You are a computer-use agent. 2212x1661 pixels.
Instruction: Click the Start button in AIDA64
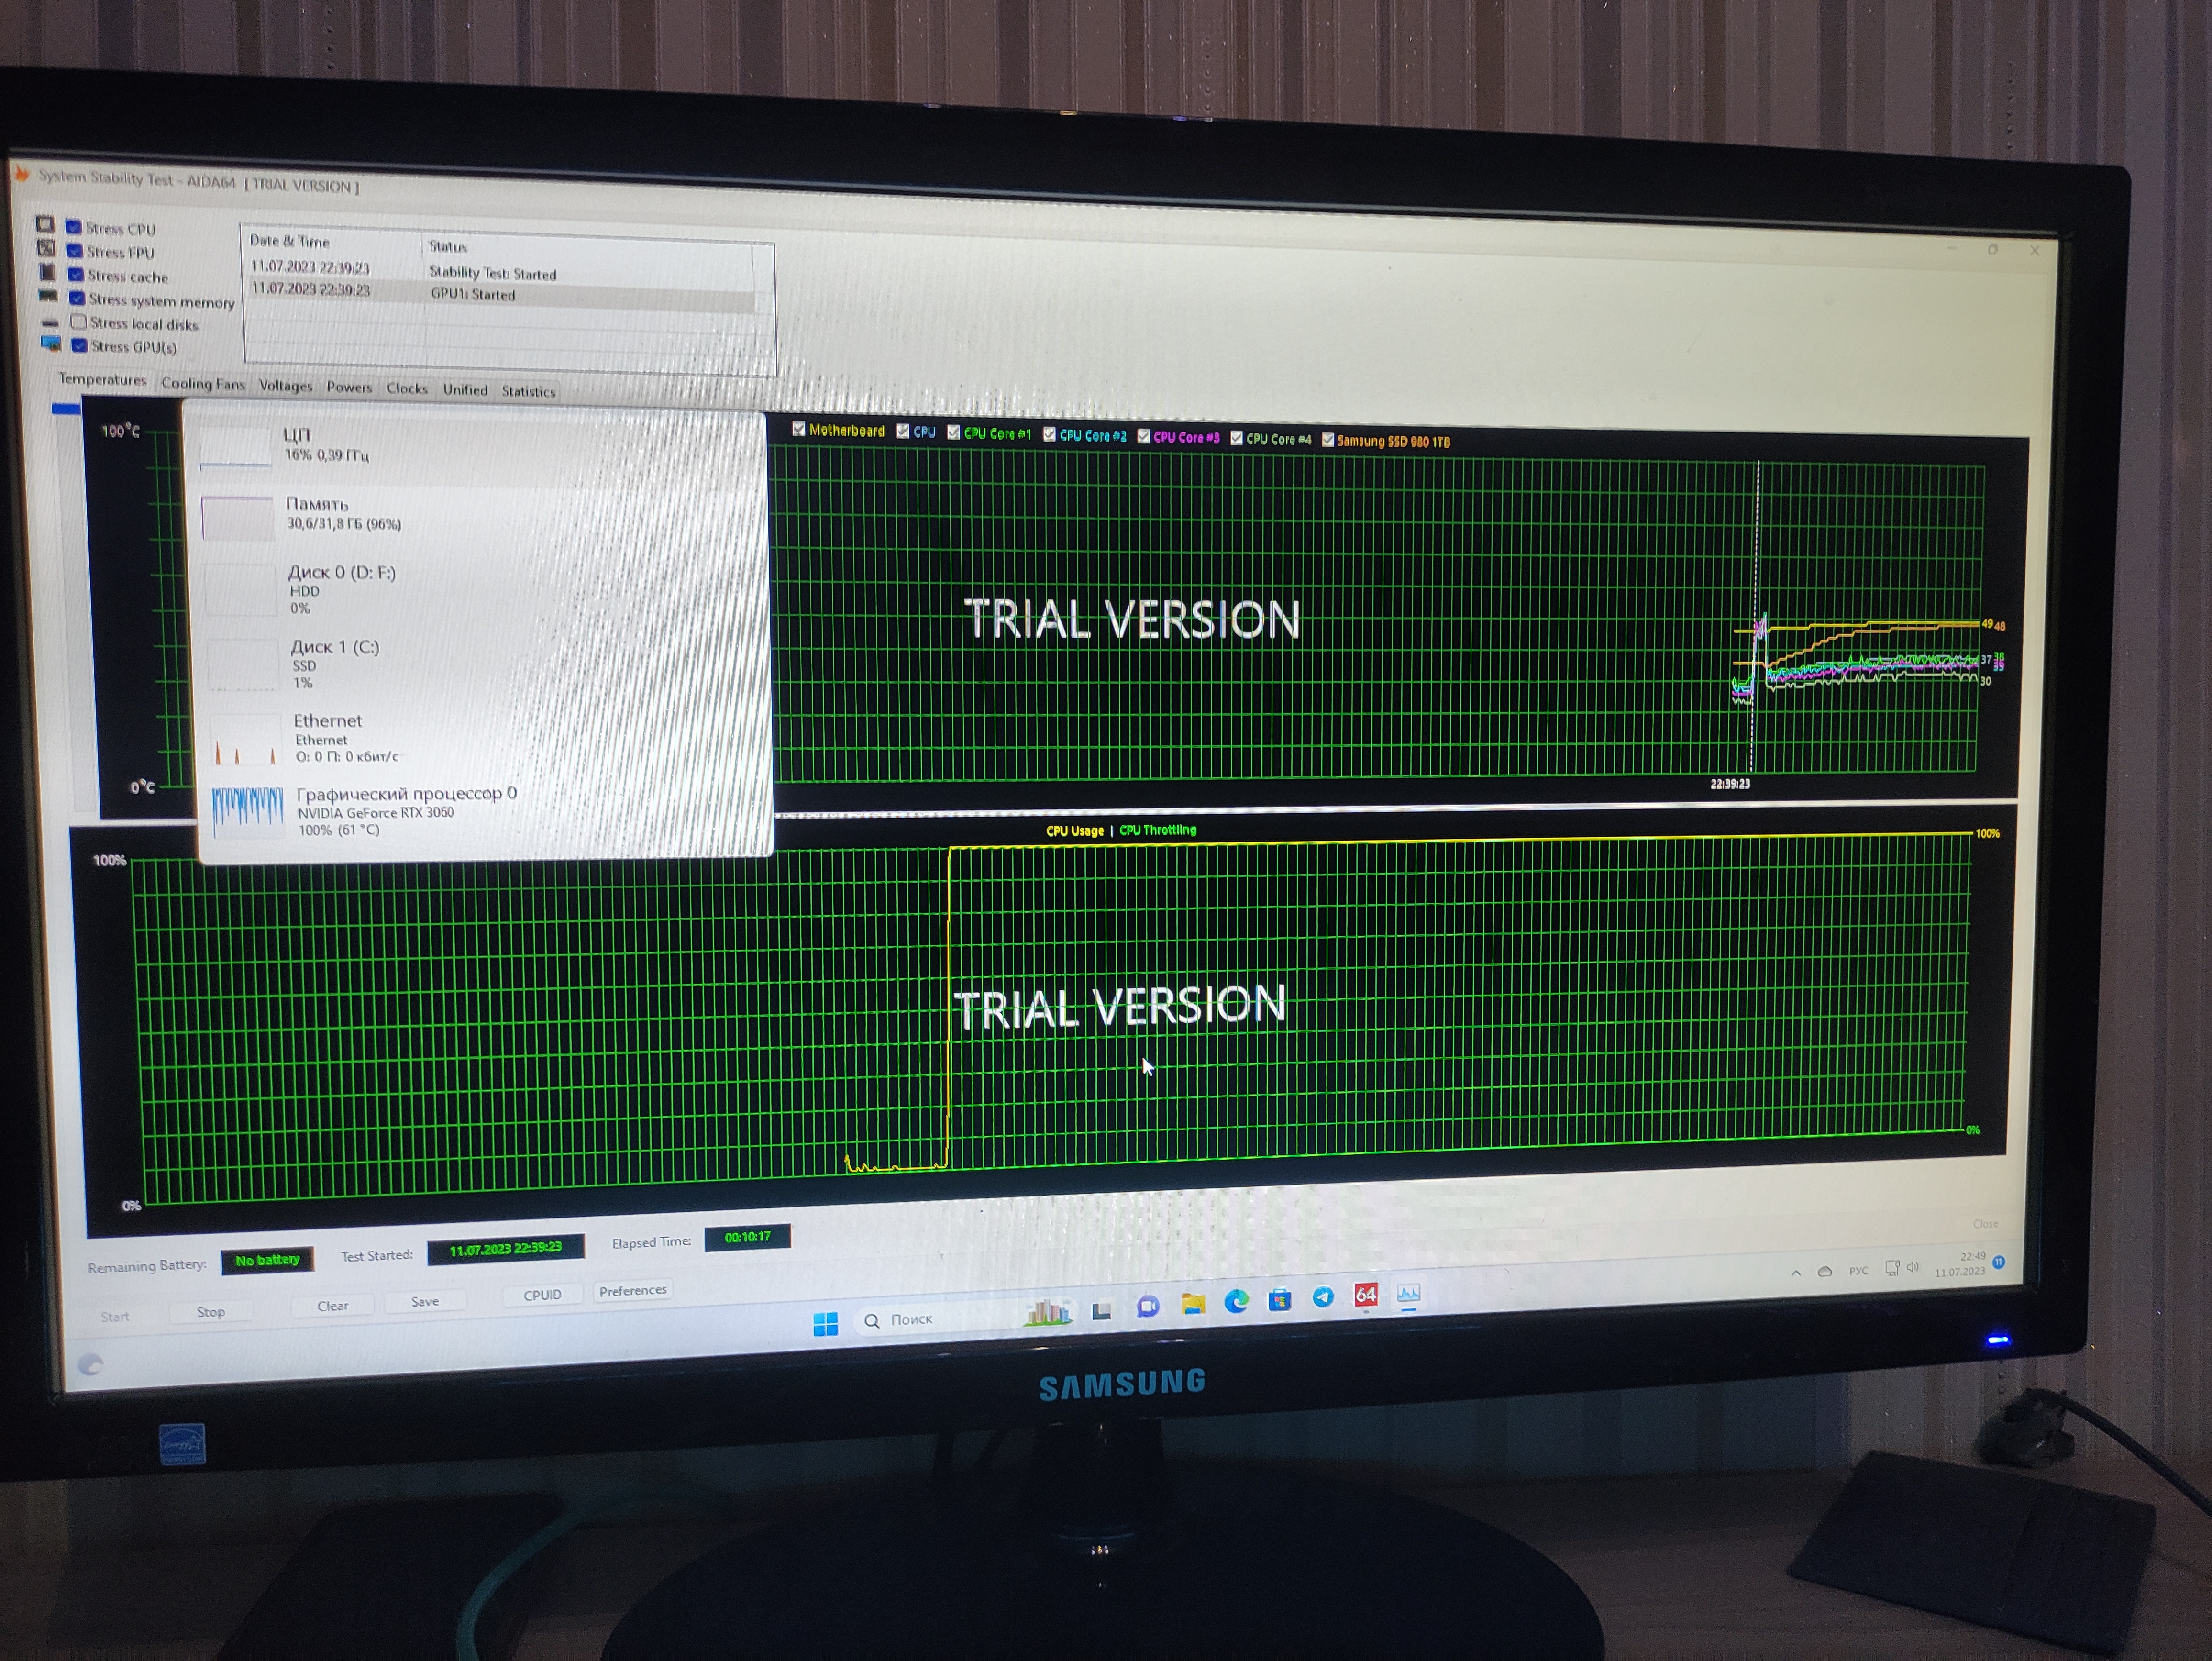pyautogui.click(x=115, y=1316)
